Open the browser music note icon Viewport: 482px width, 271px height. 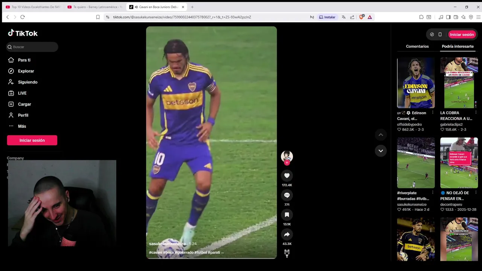tap(441, 17)
